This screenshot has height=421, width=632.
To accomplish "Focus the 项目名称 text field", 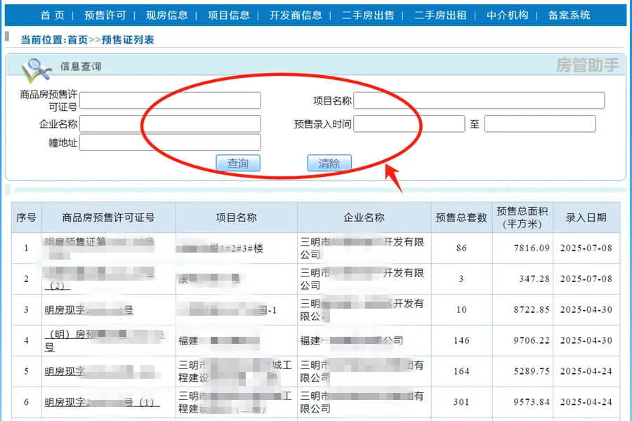I will (x=479, y=100).
